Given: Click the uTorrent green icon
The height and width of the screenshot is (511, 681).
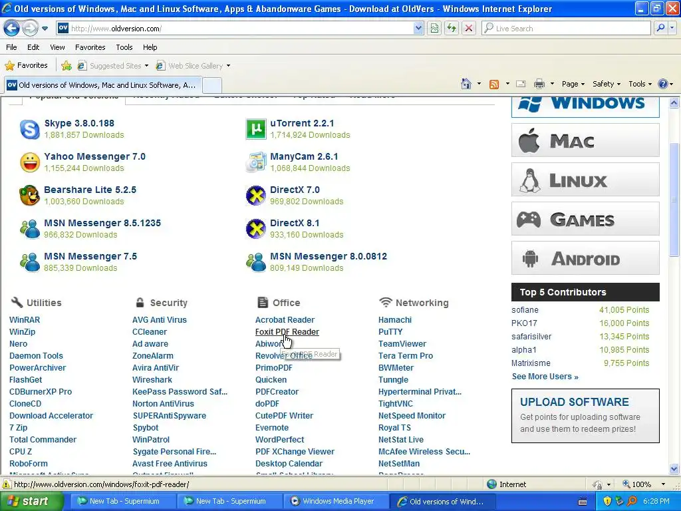Looking at the screenshot, I should point(256,129).
